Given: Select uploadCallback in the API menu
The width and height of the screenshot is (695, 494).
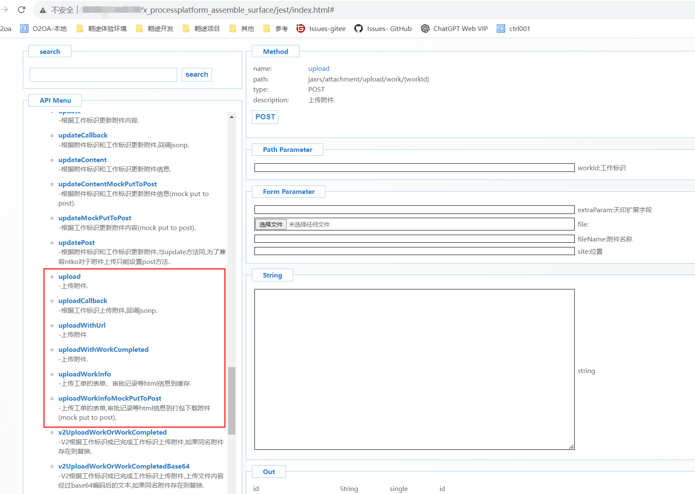Looking at the screenshot, I should click(83, 301).
